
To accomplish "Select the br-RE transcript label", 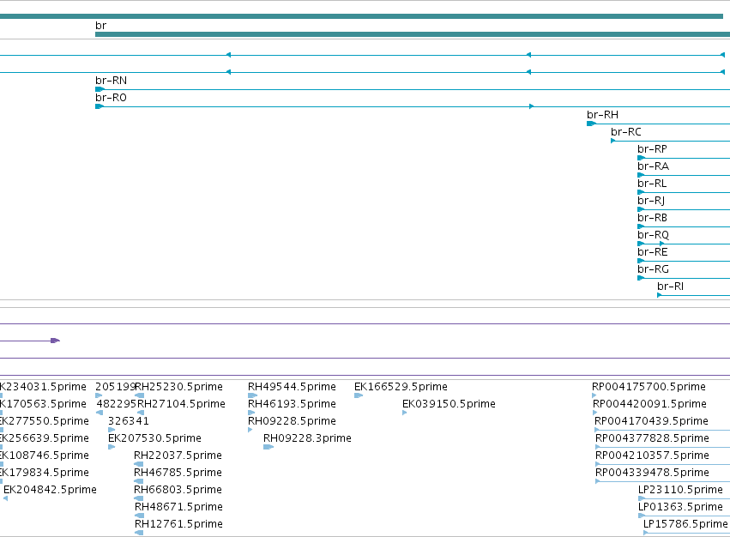I will [652, 252].
